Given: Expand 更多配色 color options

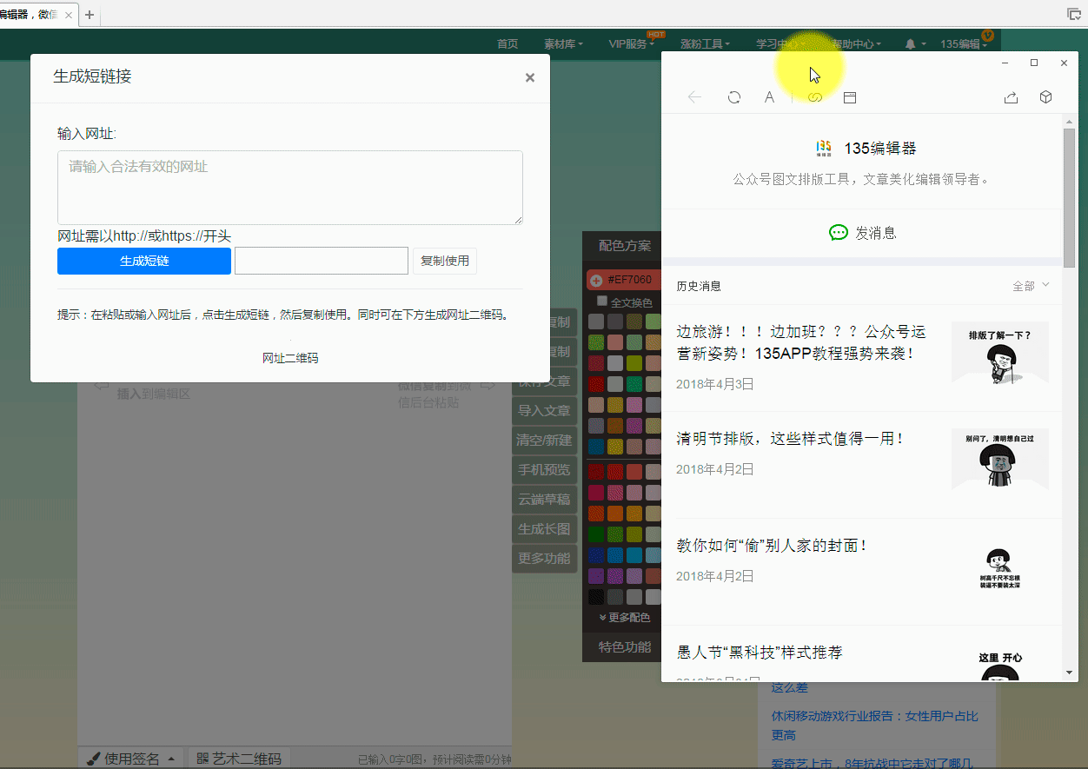Looking at the screenshot, I should click(x=624, y=617).
